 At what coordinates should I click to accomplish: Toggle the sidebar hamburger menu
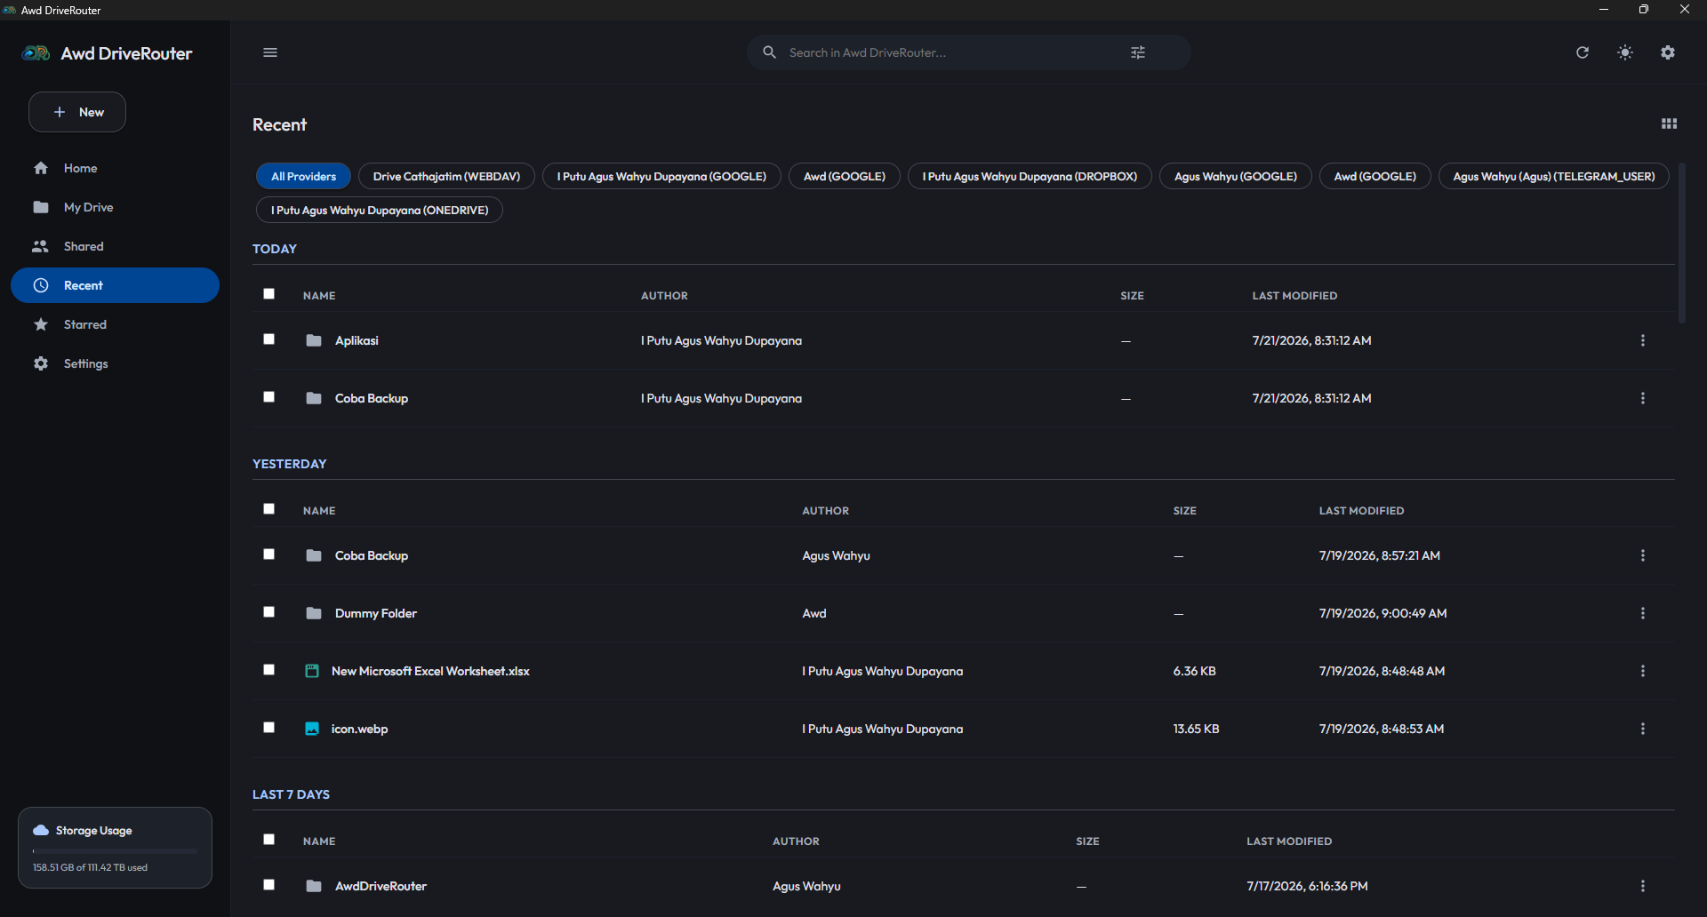pyautogui.click(x=270, y=52)
